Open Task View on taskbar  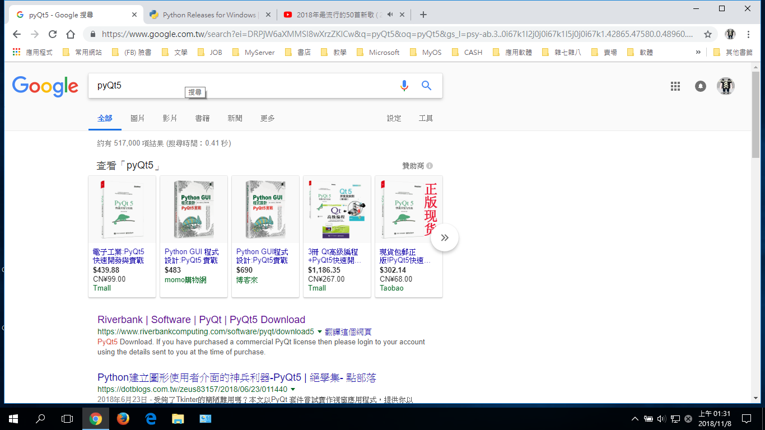tap(67, 418)
